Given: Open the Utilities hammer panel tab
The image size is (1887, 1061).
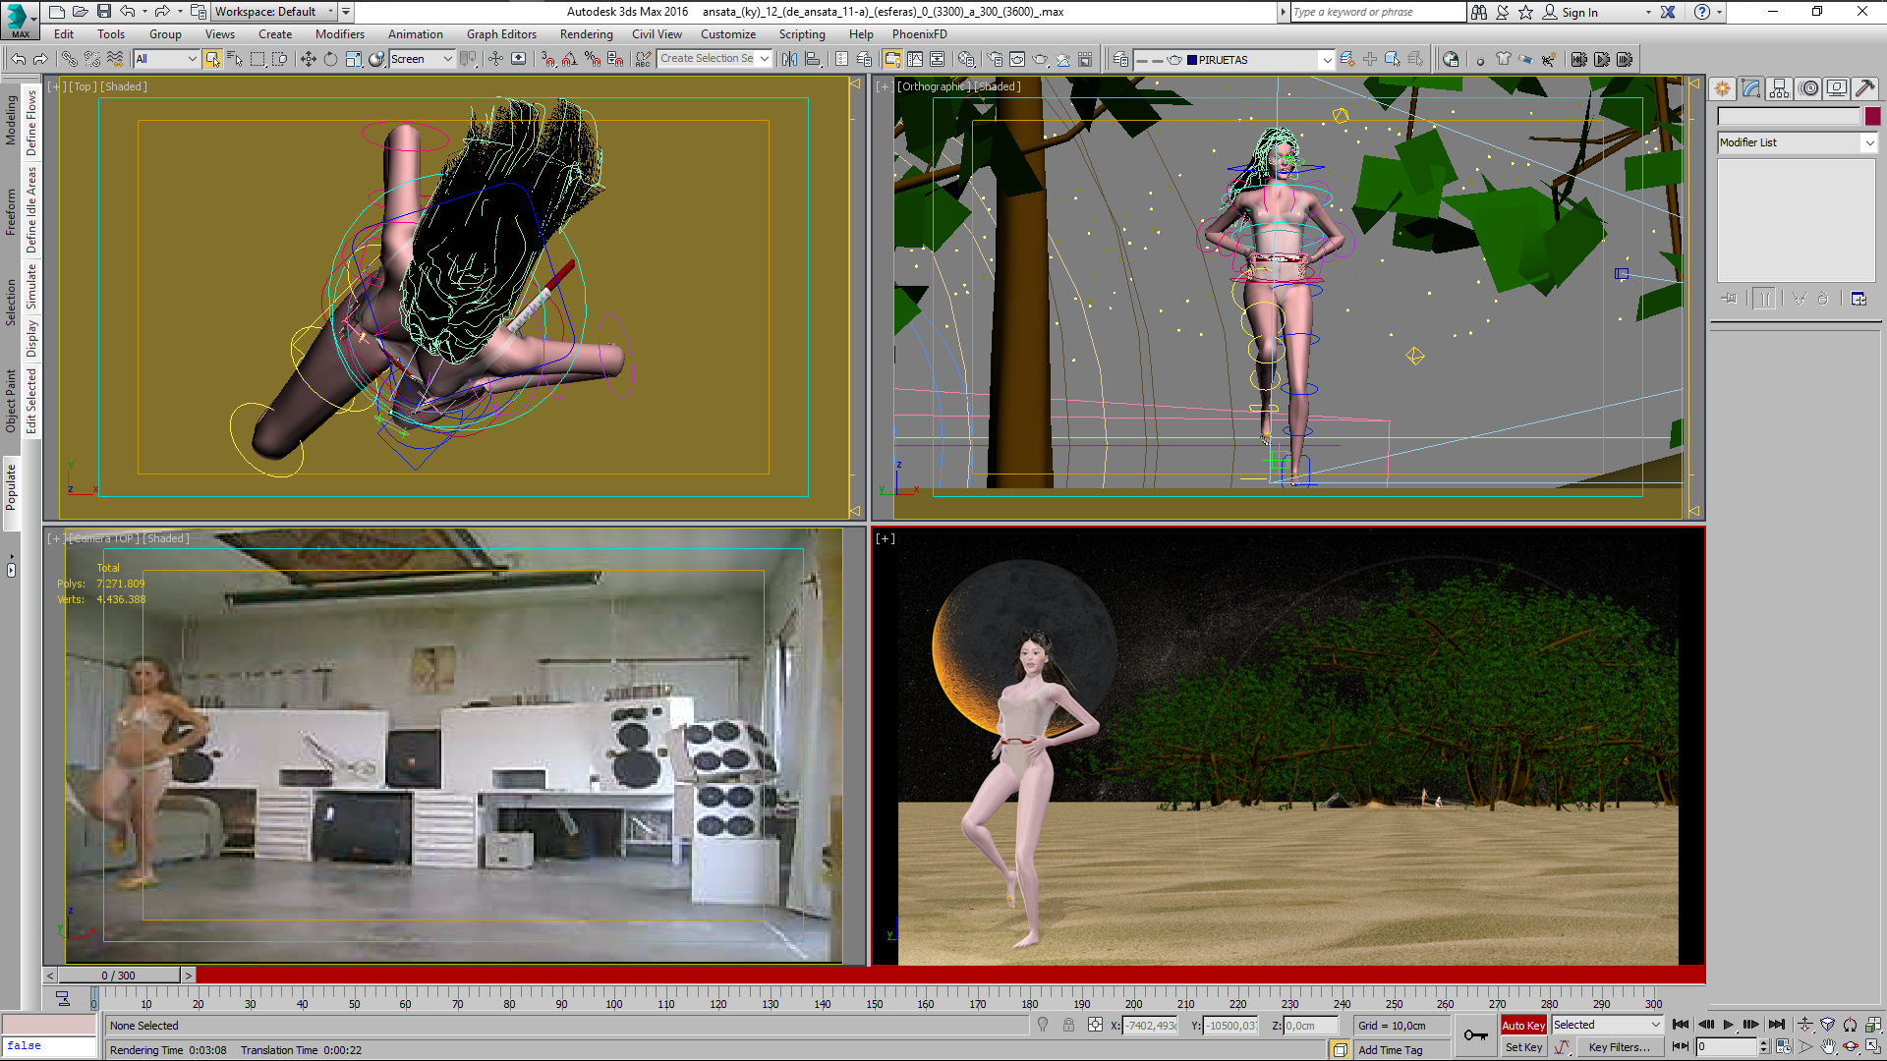Looking at the screenshot, I should (x=1864, y=88).
